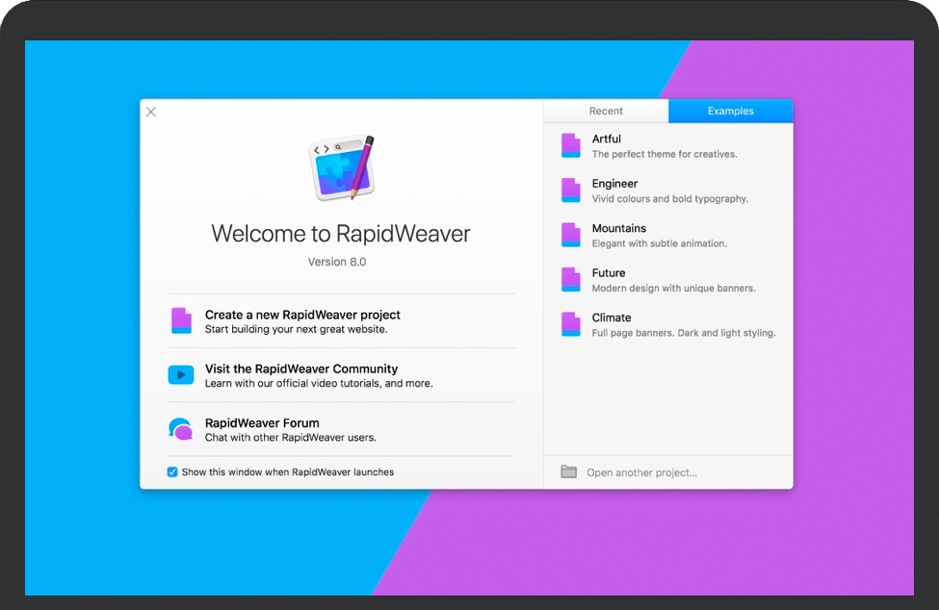Click the Engineer example file icon
This screenshot has height=610, width=939.
click(x=571, y=191)
